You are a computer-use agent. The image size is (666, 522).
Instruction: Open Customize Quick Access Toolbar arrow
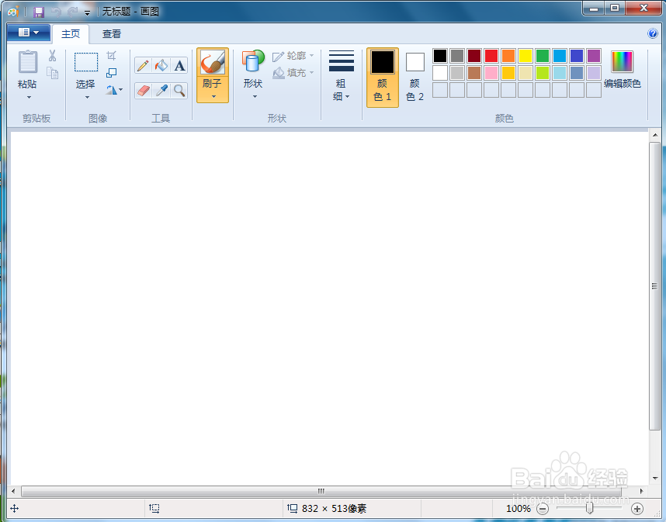point(87,12)
